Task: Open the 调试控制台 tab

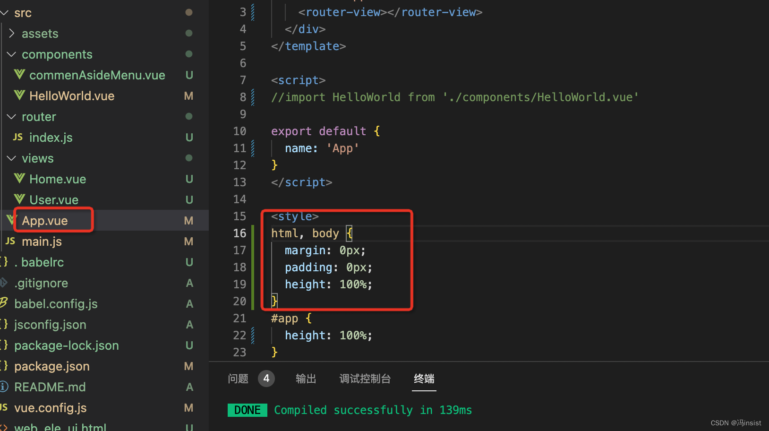Action: (x=365, y=379)
